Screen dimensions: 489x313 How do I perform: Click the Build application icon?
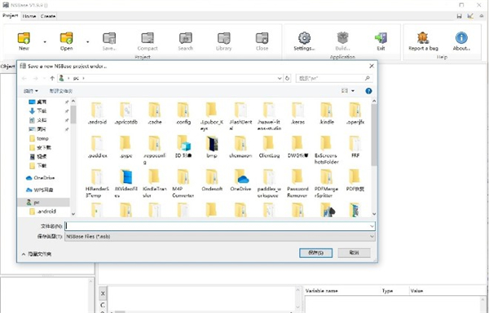(342, 38)
